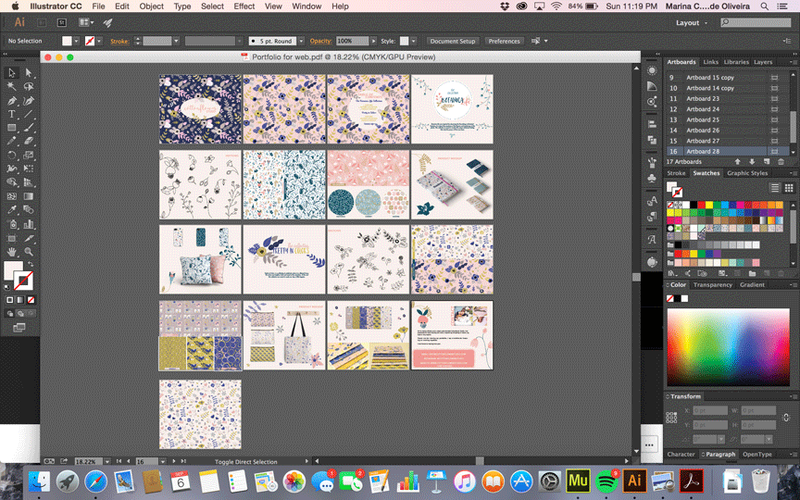Select the Curvature tool
Viewport: 800px width, 500px height.
(29, 101)
